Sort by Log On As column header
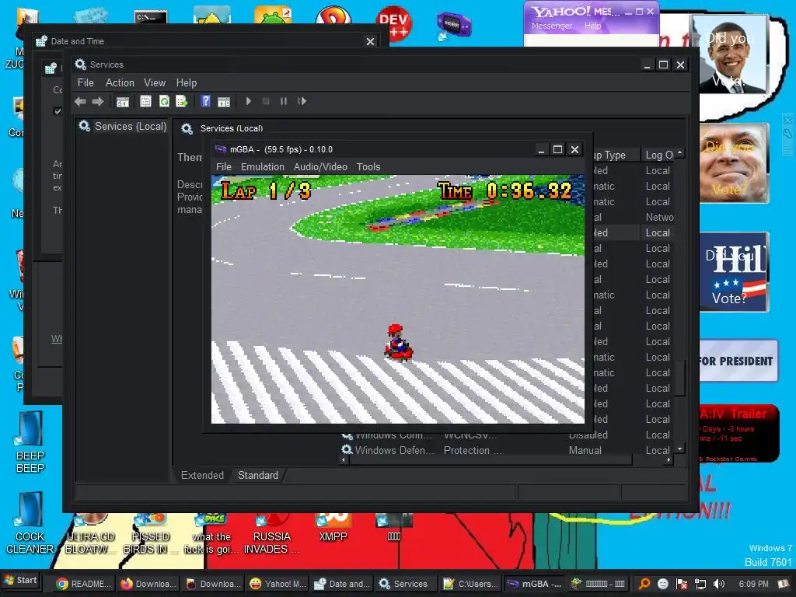Viewport: 796px width, 597px height. (x=658, y=155)
